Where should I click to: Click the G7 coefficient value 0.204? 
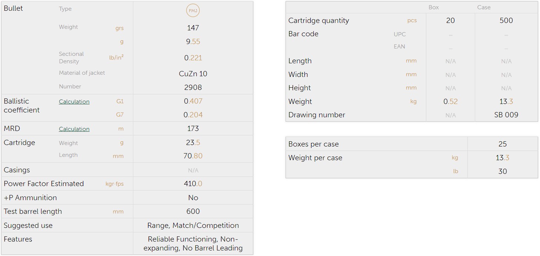pyautogui.click(x=193, y=115)
